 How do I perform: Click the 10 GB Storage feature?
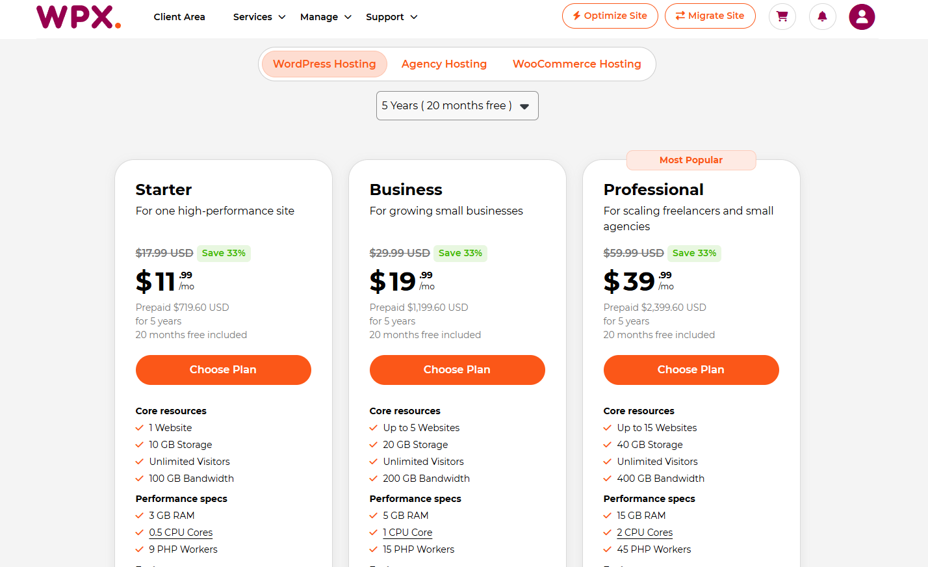(181, 445)
